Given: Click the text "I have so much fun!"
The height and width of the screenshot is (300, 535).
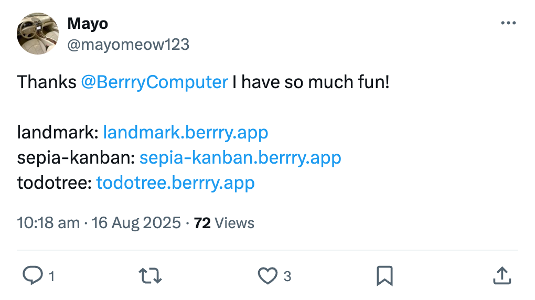Looking at the screenshot, I should [311, 82].
